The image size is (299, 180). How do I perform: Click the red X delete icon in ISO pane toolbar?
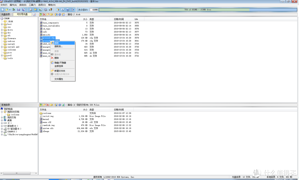click(x=44, y=14)
